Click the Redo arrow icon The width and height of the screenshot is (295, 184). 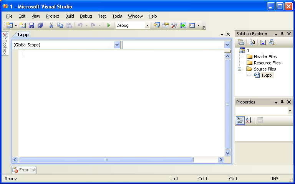(x=93, y=25)
